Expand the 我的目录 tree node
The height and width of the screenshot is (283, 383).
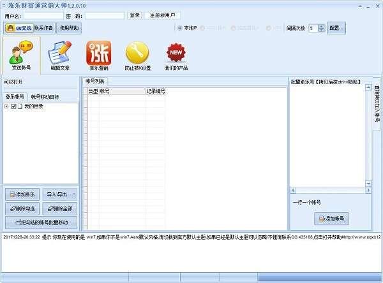click(x=6, y=106)
